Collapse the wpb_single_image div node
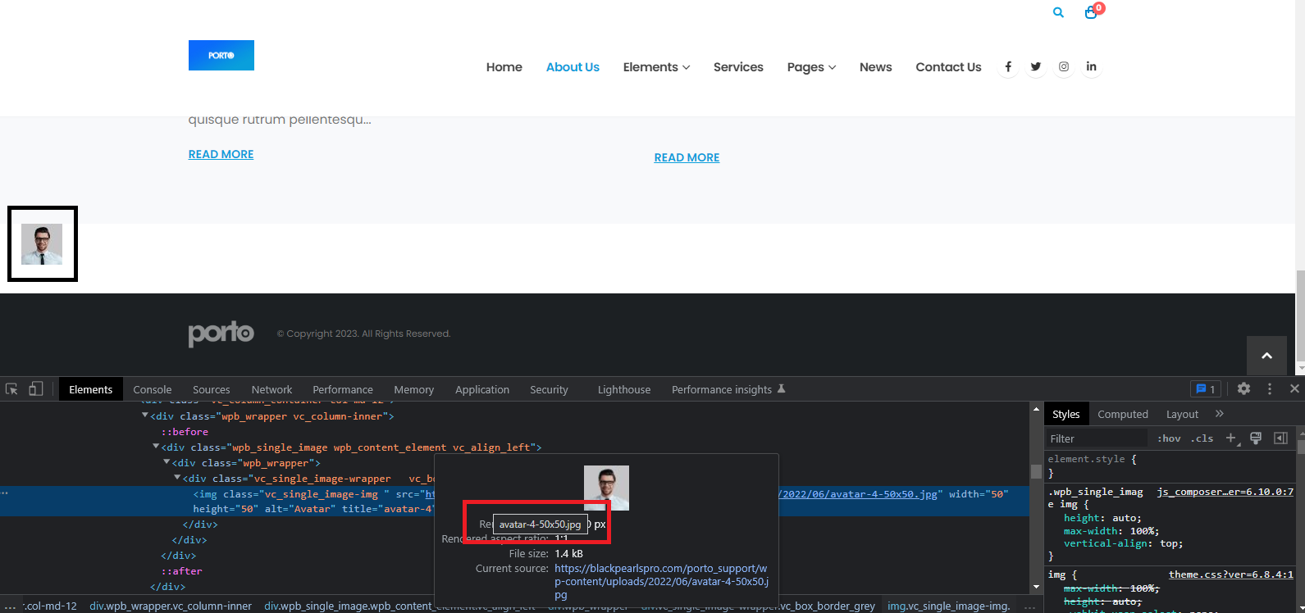This screenshot has width=1305, height=613. (156, 447)
